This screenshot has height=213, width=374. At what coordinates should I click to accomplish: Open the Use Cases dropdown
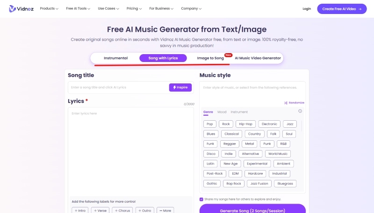click(108, 8)
